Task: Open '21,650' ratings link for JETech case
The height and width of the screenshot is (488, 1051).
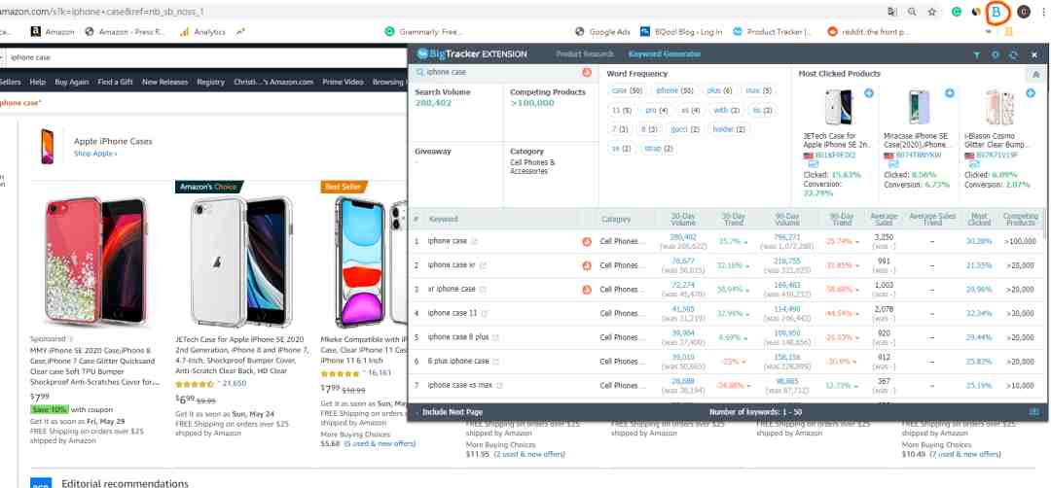Action: tap(235, 384)
